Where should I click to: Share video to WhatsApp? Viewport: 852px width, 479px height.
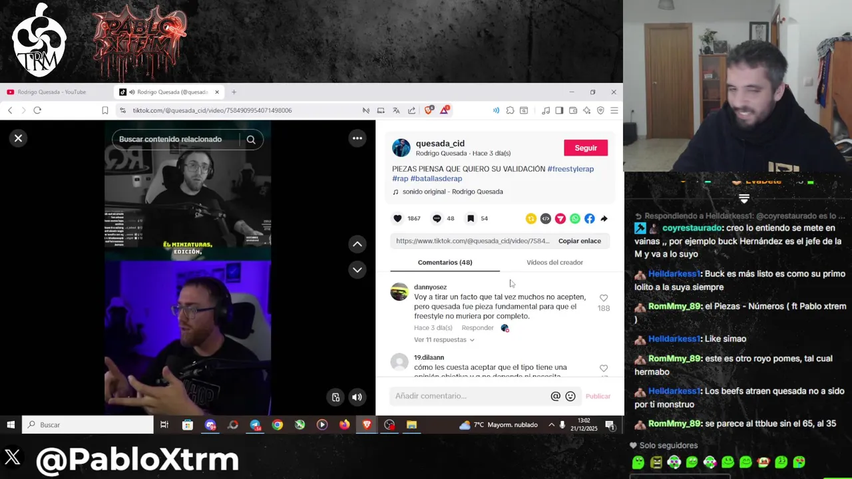[574, 218]
